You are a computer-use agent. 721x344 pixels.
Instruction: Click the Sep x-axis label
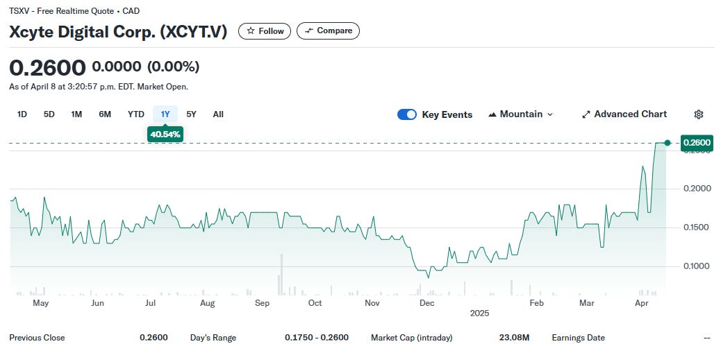tap(262, 303)
